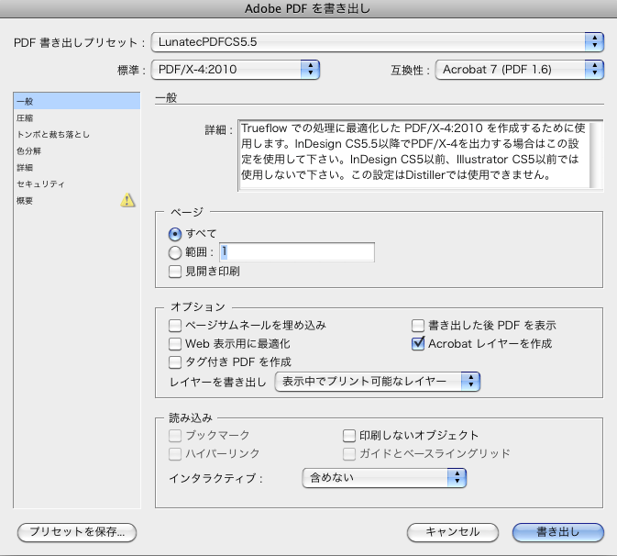
Task: Check ページサムネールを埋め込み option
Action: 175,326
